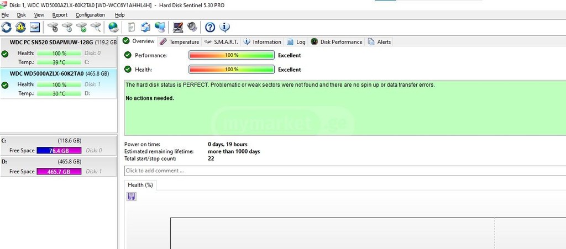Open the Information tab

pos(263,42)
